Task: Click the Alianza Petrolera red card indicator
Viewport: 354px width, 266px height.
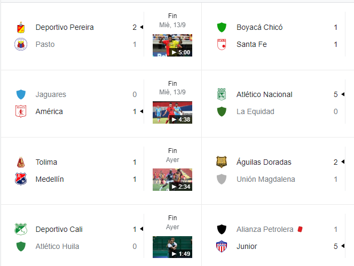Action: click(x=300, y=229)
